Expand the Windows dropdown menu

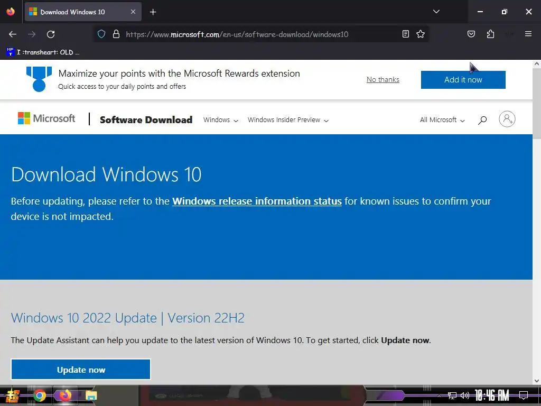coord(220,120)
